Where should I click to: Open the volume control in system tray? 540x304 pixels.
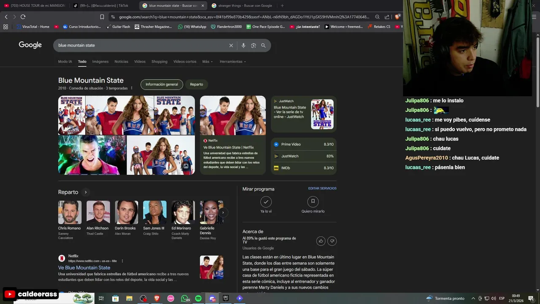493,299
